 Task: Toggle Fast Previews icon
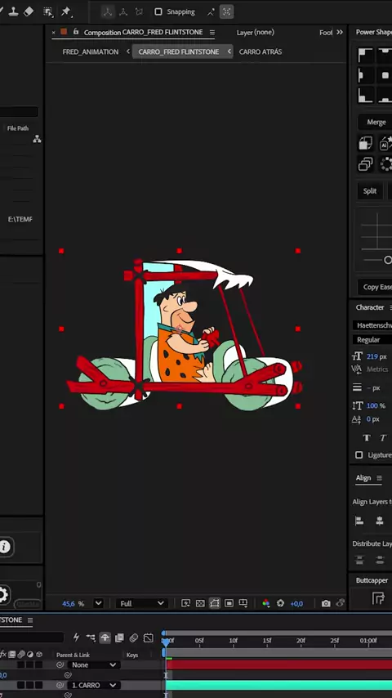click(x=186, y=603)
